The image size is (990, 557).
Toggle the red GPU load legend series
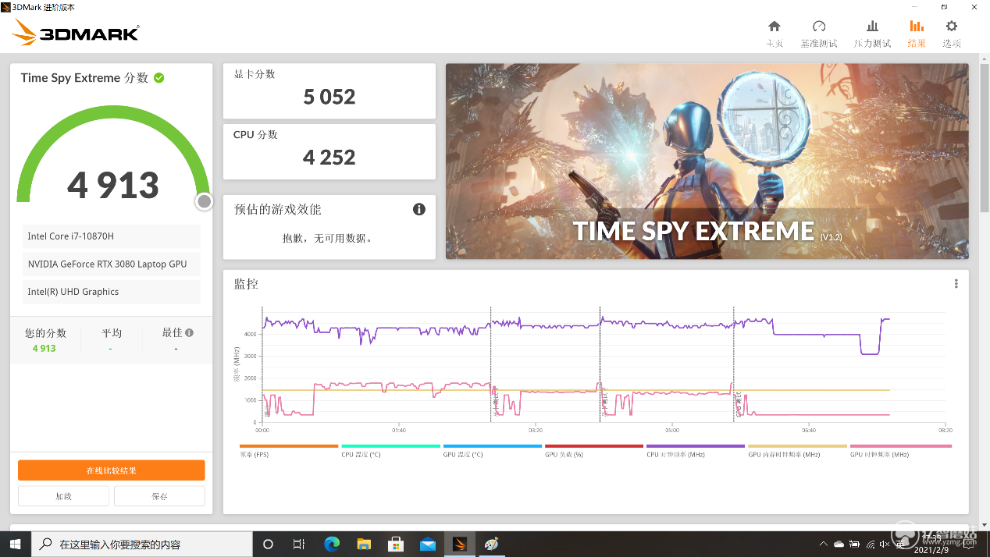pos(593,450)
